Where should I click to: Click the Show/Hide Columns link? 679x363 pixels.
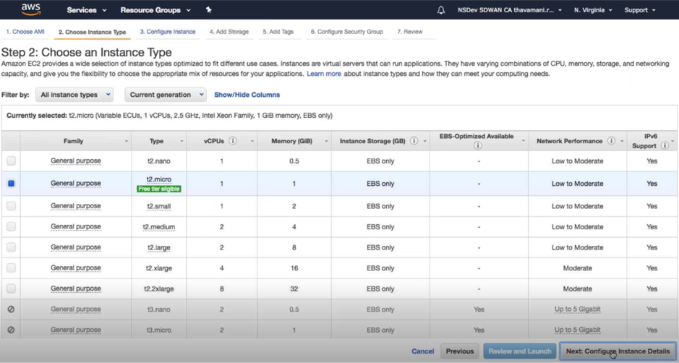coord(247,95)
